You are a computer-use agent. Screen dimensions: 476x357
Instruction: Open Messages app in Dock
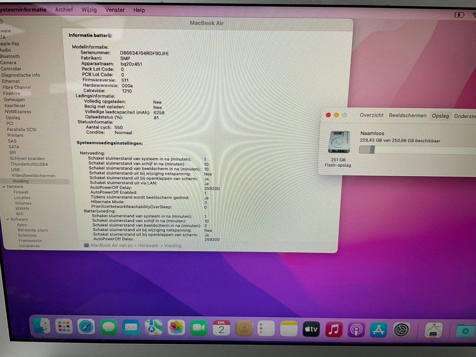click(109, 328)
